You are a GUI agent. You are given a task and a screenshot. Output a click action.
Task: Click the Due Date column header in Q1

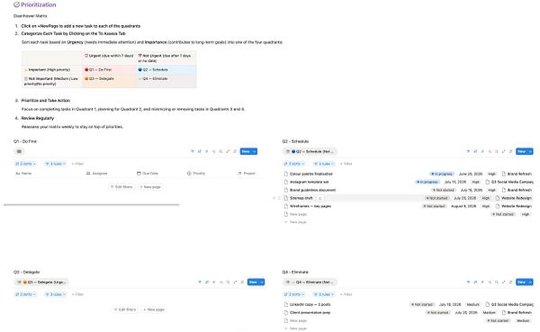148,174
